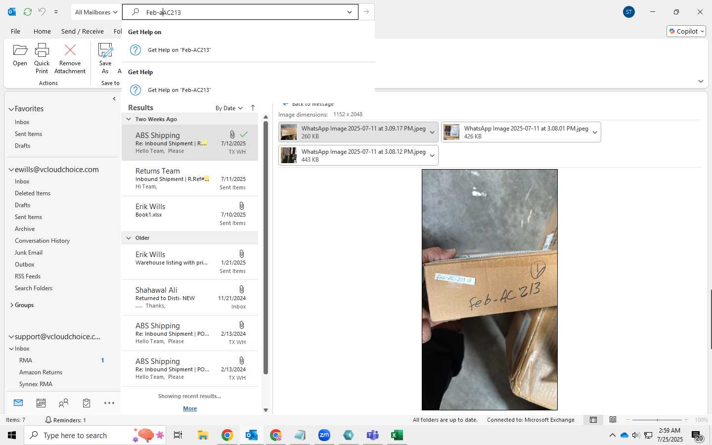The width and height of the screenshot is (712, 445).
Task: Open Shahawal Ali Returned to Disti email
Action: click(x=190, y=298)
